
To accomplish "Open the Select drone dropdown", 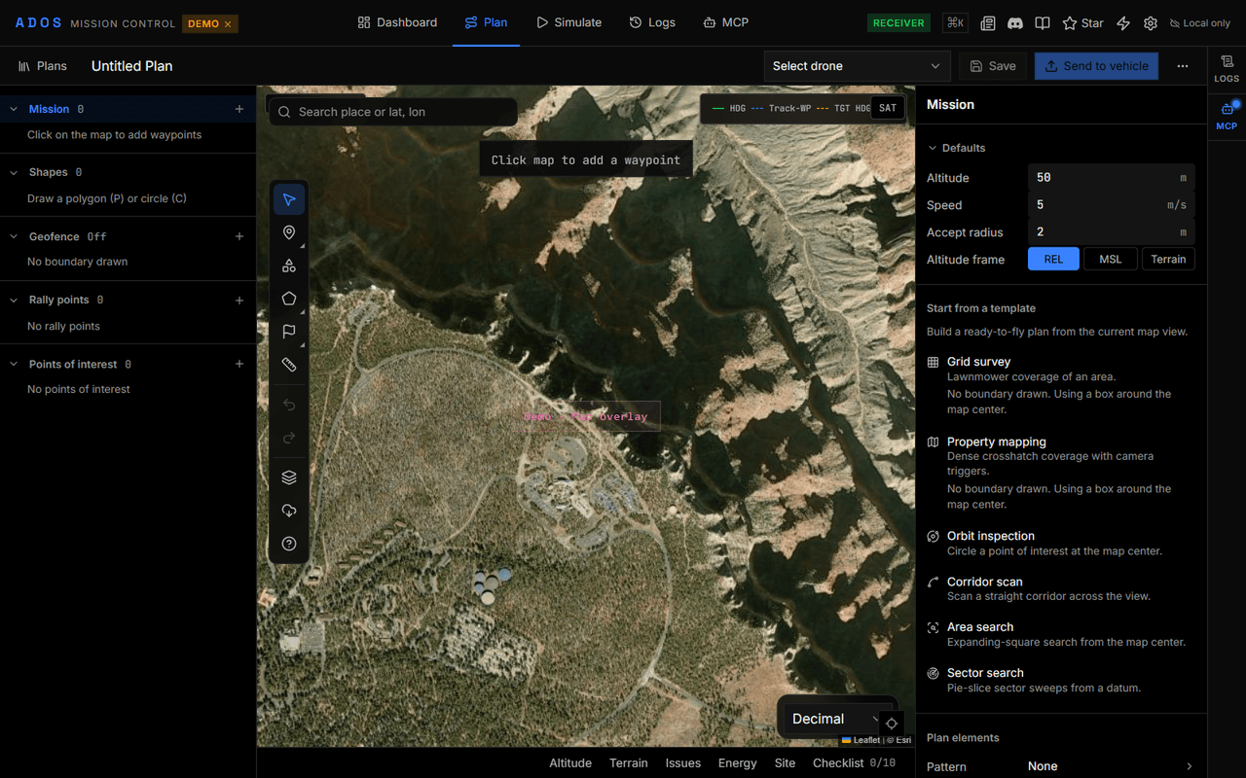I will tap(858, 66).
